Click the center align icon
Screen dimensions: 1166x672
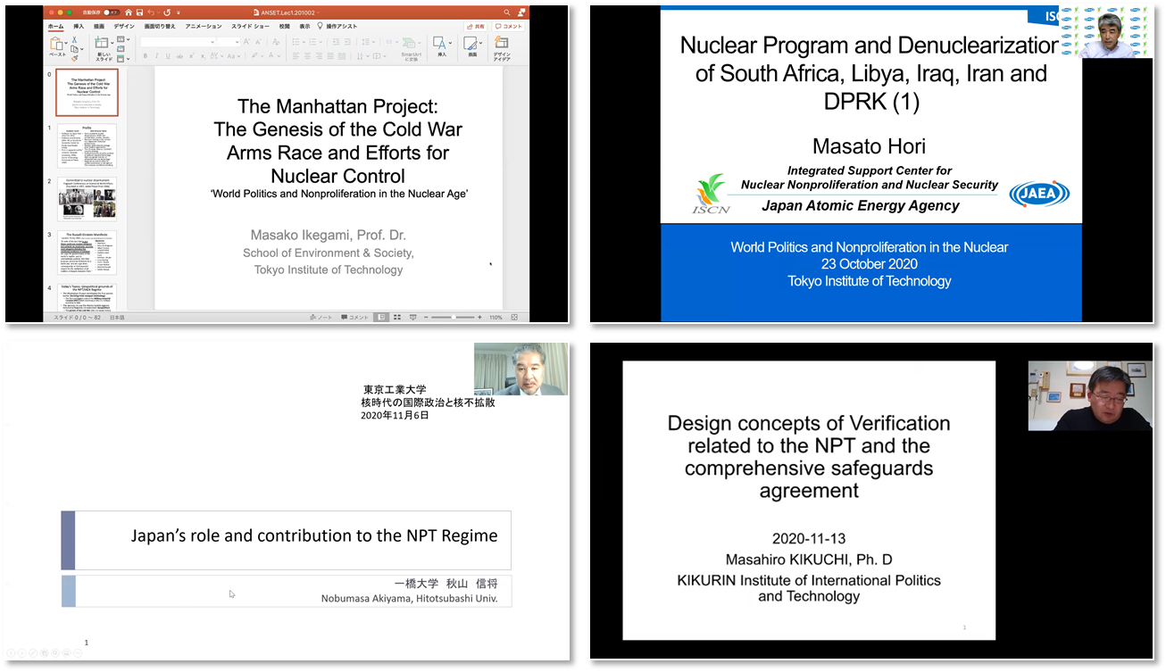coord(307,55)
